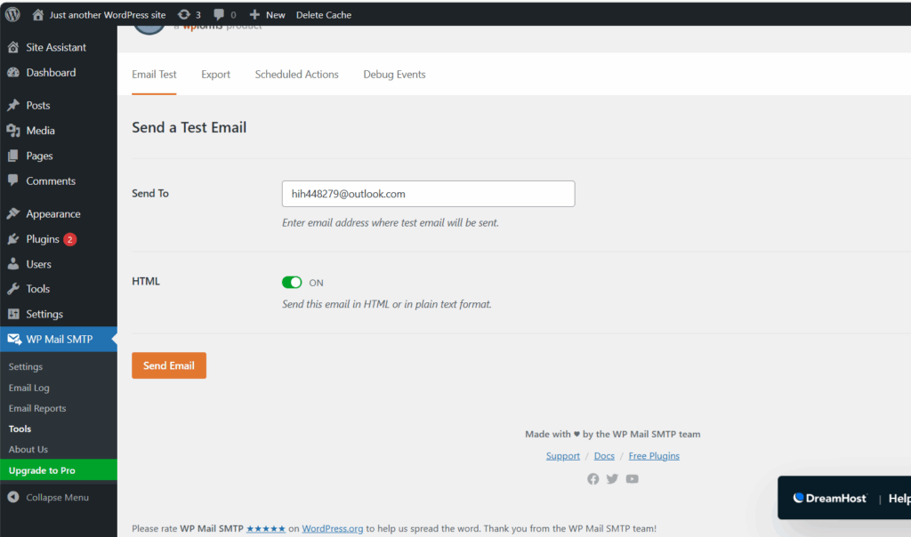This screenshot has width=911, height=537.
Task: Open the WordPress.org link
Action: (x=333, y=528)
